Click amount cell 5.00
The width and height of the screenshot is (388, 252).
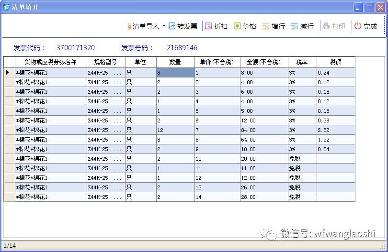coord(264,111)
